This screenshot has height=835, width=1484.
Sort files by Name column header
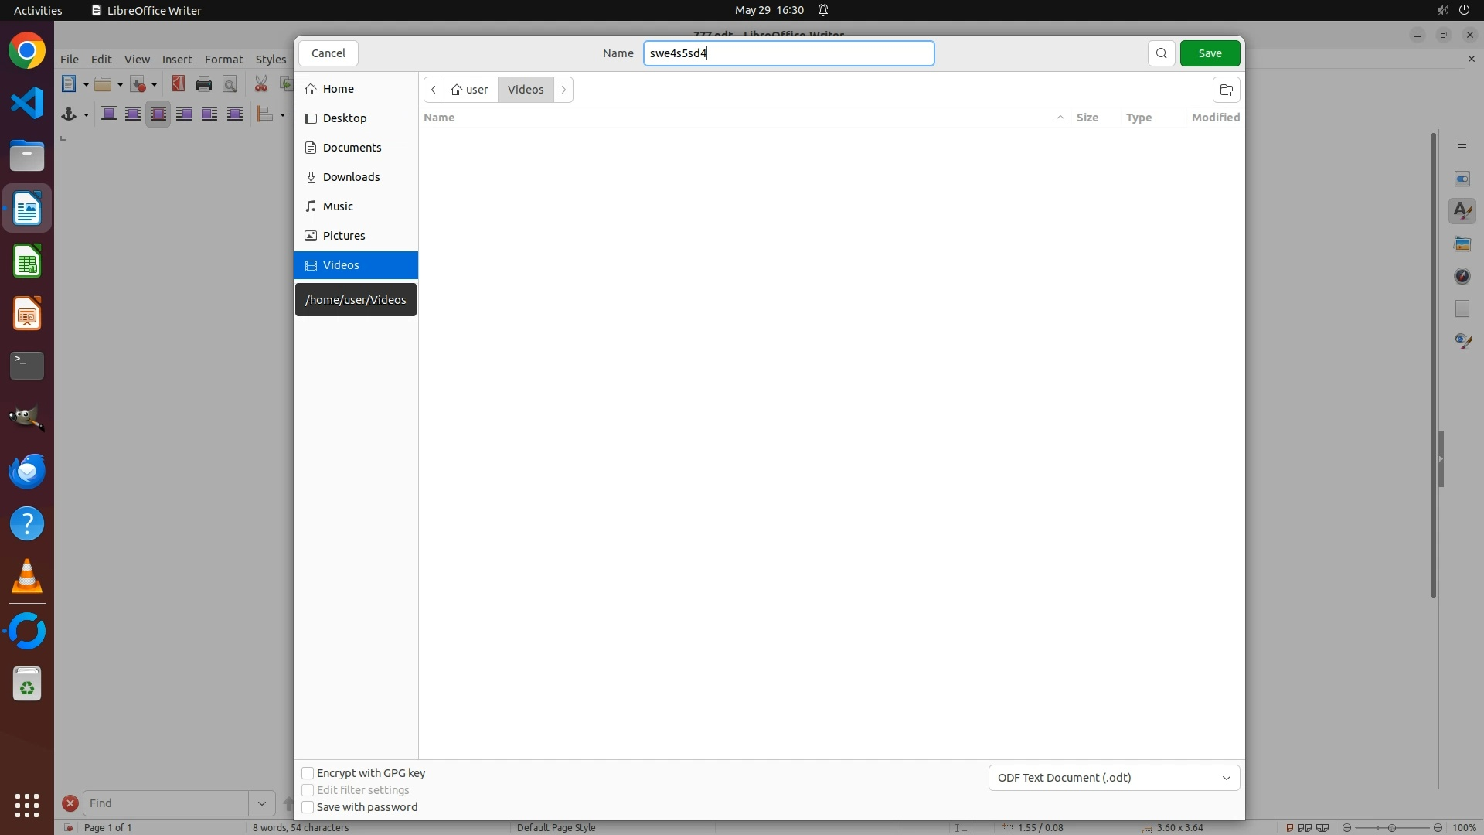point(439,118)
